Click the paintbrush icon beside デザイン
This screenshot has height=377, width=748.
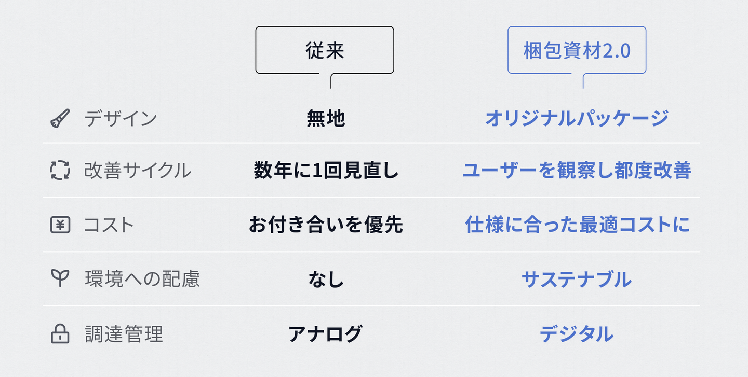60,119
